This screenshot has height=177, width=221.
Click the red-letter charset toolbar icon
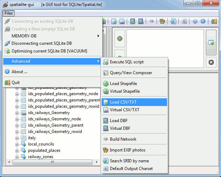pyautogui.click(x=184, y=22)
